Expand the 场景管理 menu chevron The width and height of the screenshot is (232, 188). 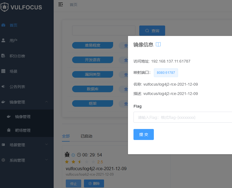click(x=47, y=144)
